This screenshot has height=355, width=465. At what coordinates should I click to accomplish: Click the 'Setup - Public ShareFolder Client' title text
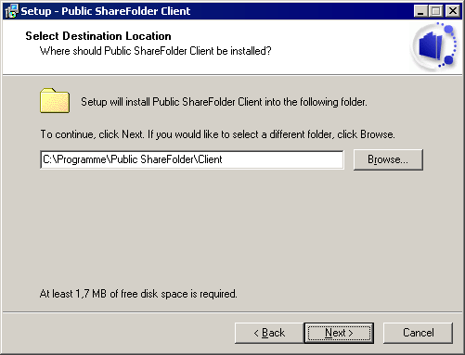(x=106, y=11)
